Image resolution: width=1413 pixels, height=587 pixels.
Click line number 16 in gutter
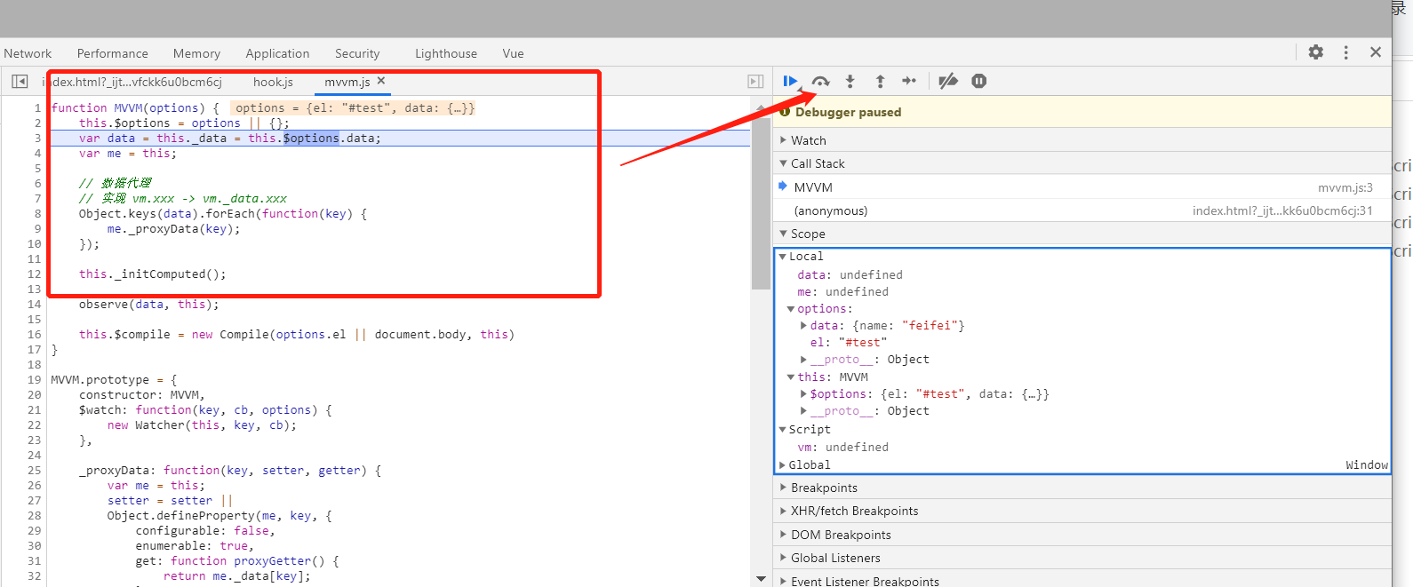tap(34, 334)
